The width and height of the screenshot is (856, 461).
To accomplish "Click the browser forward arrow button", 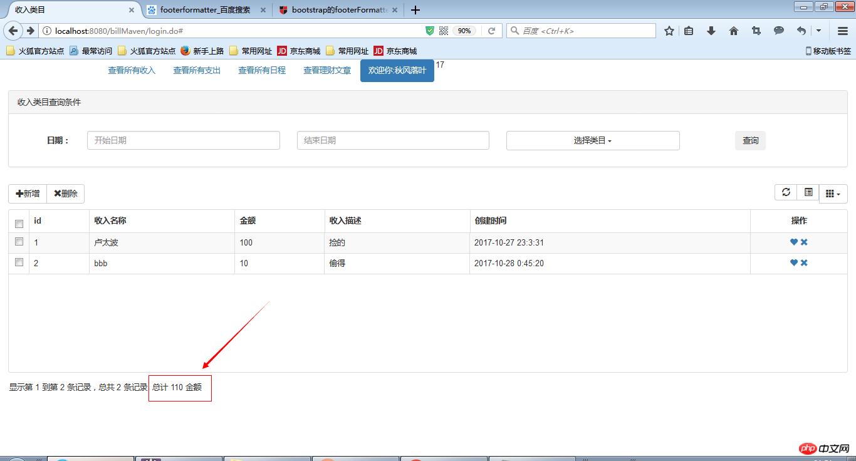I will (x=30, y=31).
